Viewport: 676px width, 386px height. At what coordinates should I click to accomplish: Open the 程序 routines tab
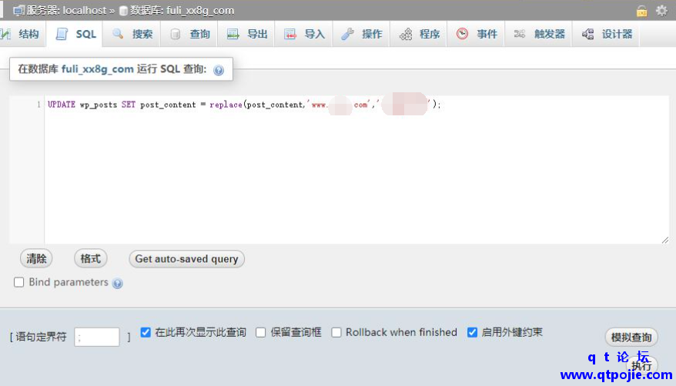(419, 34)
